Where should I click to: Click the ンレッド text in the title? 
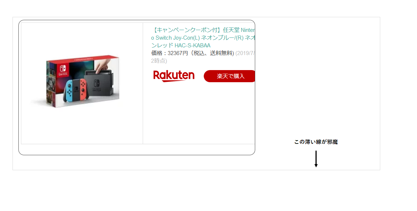162,46
